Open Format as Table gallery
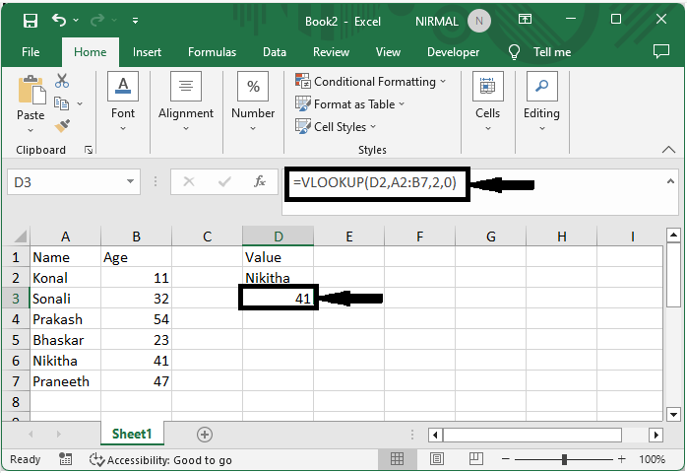The height and width of the screenshot is (473, 687). pyautogui.click(x=349, y=104)
